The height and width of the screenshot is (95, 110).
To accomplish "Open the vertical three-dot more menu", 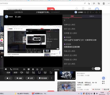I will (52, 78).
